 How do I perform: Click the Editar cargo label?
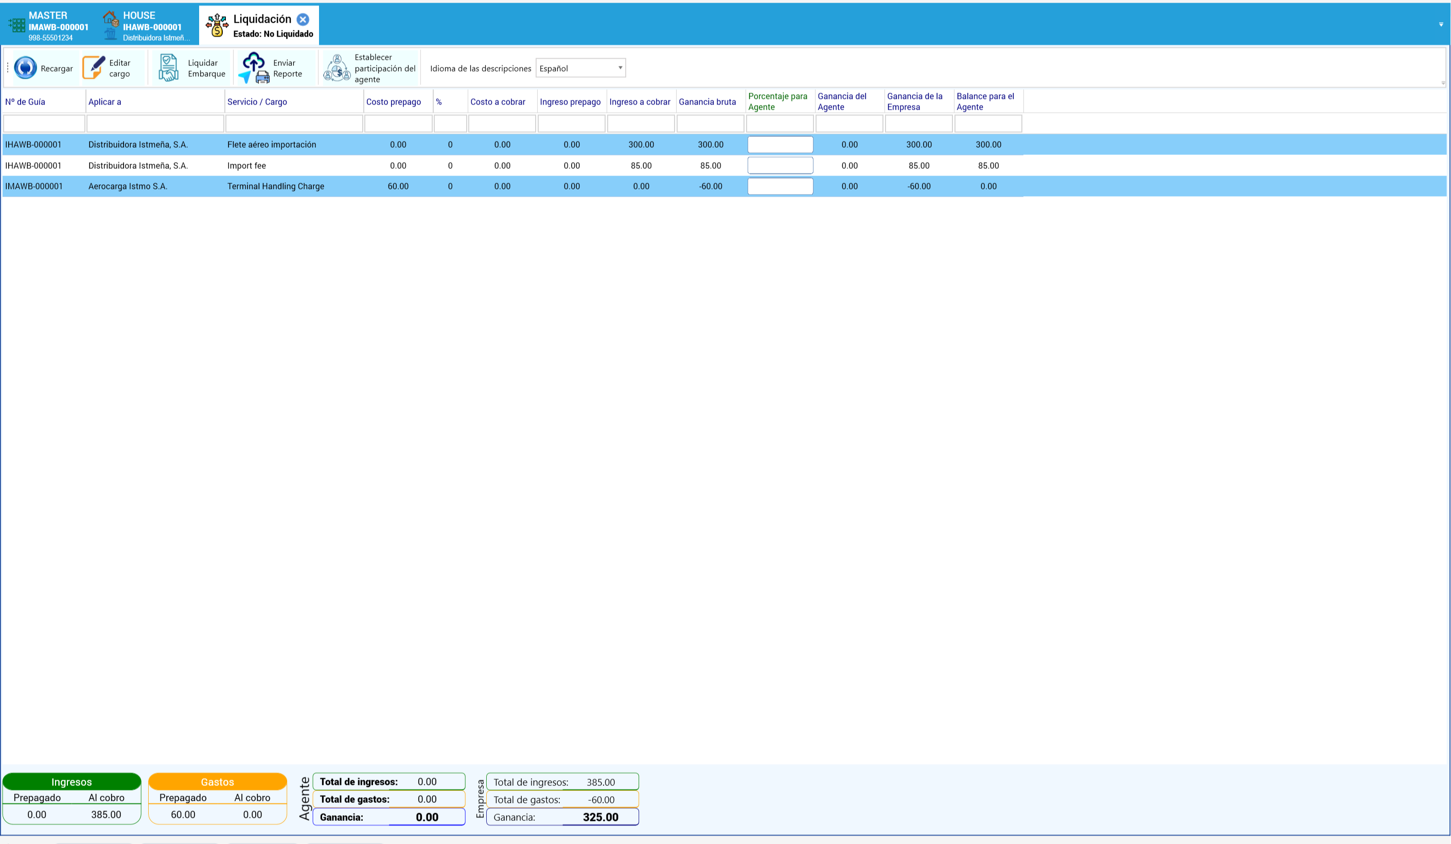[120, 68]
